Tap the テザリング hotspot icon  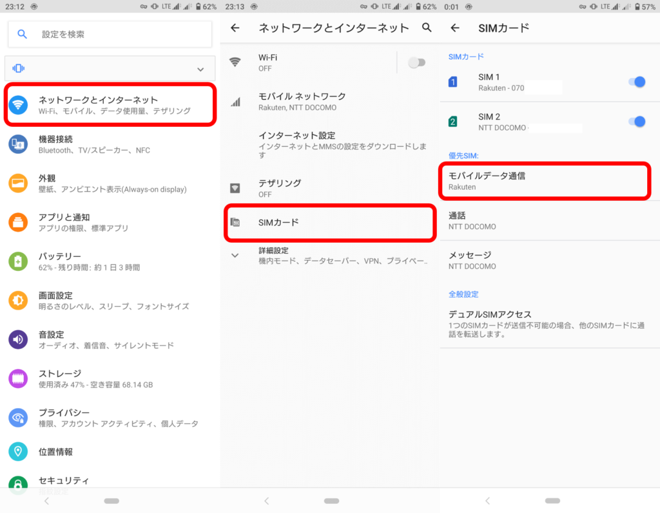[x=235, y=188]
